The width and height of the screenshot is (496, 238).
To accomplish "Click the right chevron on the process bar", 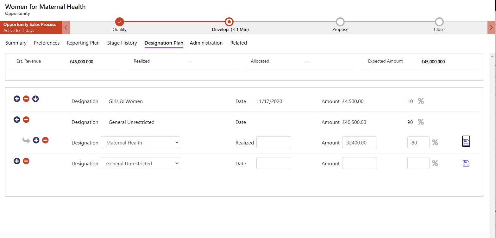I will coord(491,27).
